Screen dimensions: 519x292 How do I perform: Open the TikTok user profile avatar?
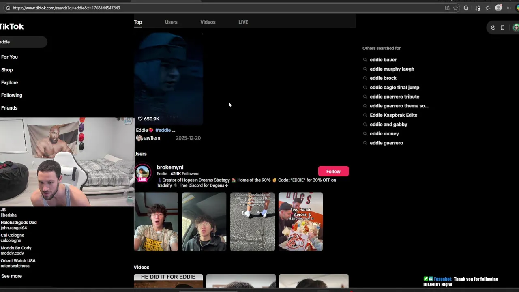tap(516, 28)
